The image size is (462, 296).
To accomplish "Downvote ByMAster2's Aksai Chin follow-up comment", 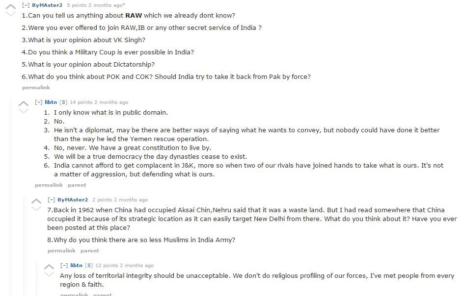I will (36, 208).
